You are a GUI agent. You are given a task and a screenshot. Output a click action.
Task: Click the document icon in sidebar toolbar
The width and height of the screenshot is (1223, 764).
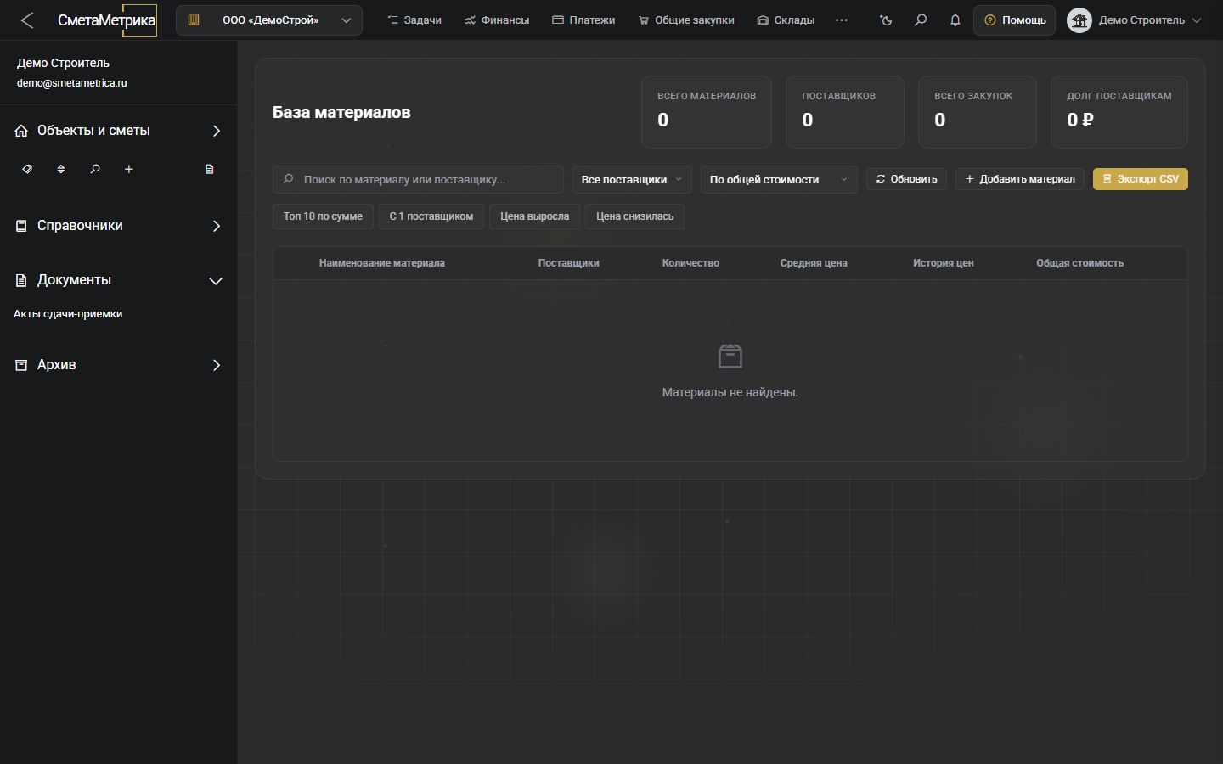210,169
